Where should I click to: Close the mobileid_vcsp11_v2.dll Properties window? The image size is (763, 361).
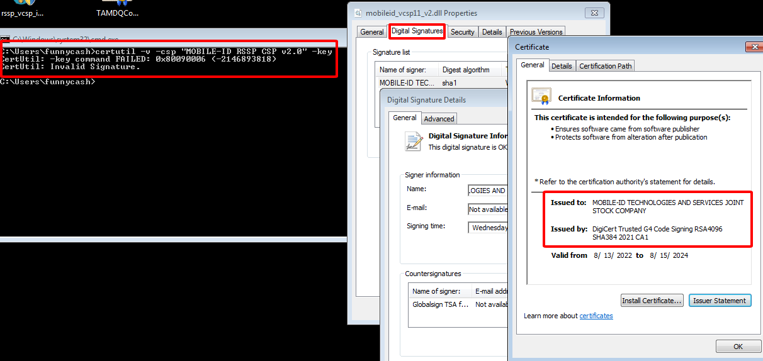pyautogui.click(x=594, y=13)
